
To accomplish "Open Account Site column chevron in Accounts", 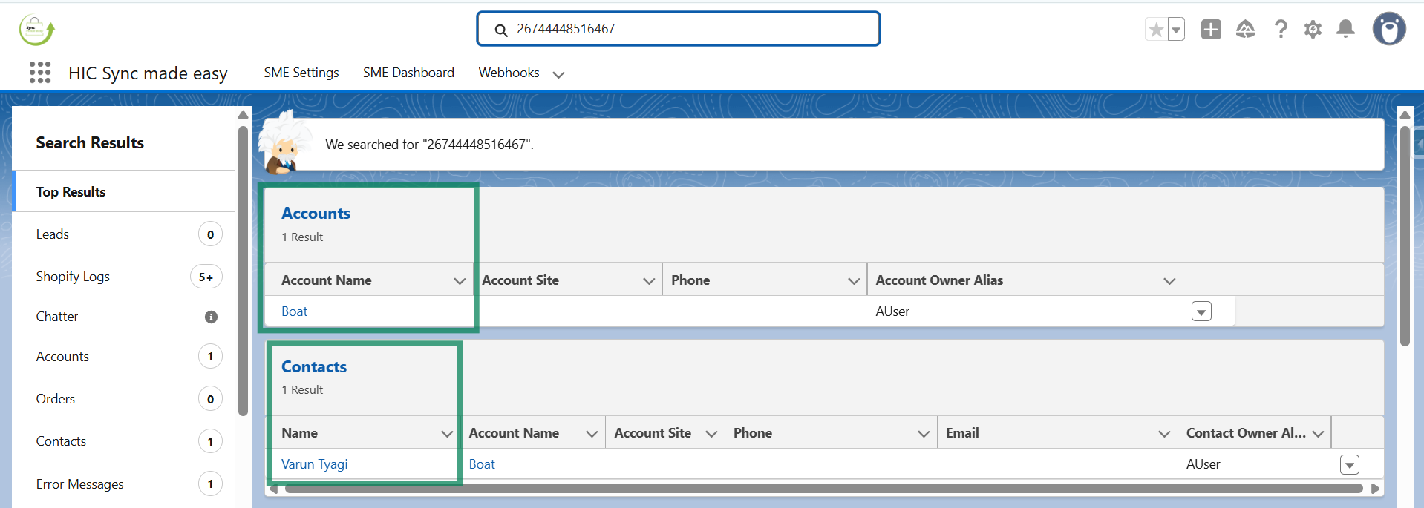I will [x=649, y=281].
